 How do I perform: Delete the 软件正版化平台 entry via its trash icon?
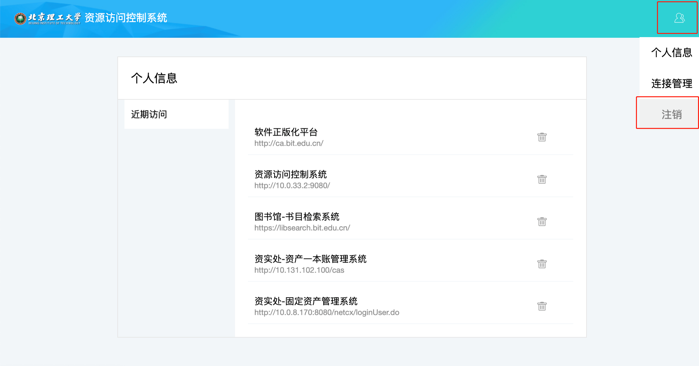point(542,137)
